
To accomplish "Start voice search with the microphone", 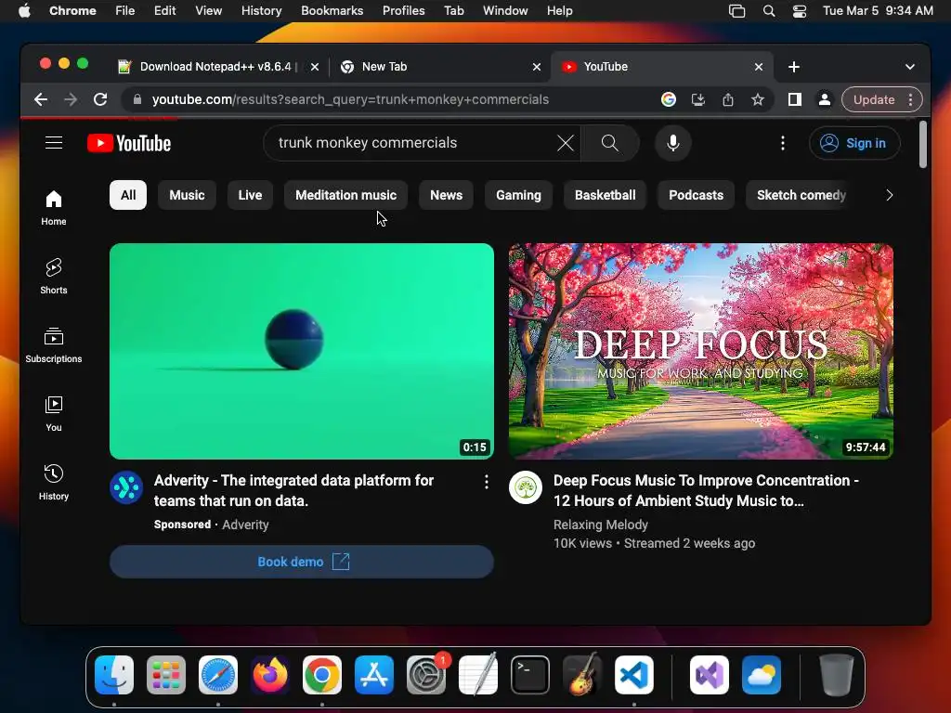I will tap(672, 143).
